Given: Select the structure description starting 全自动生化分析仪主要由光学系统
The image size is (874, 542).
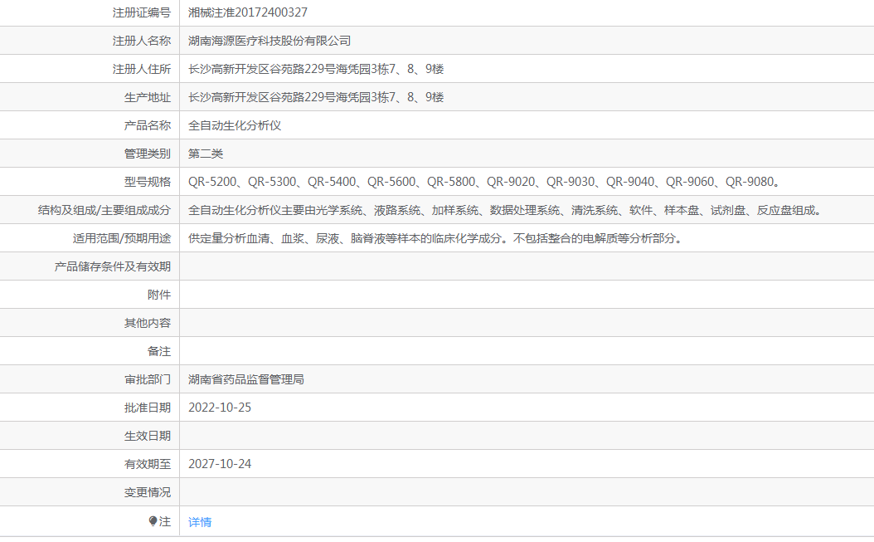Looking at the screenshot, I should tap(506, 211).
